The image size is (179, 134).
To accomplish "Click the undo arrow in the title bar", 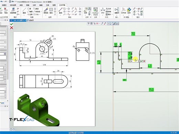I will [1, 2].
